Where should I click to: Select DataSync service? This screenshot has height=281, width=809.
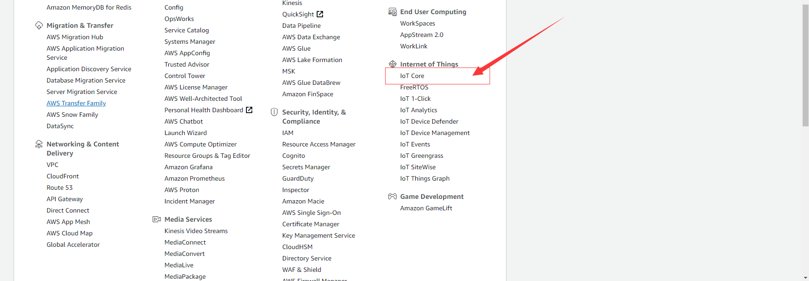[x=60, y=126]
